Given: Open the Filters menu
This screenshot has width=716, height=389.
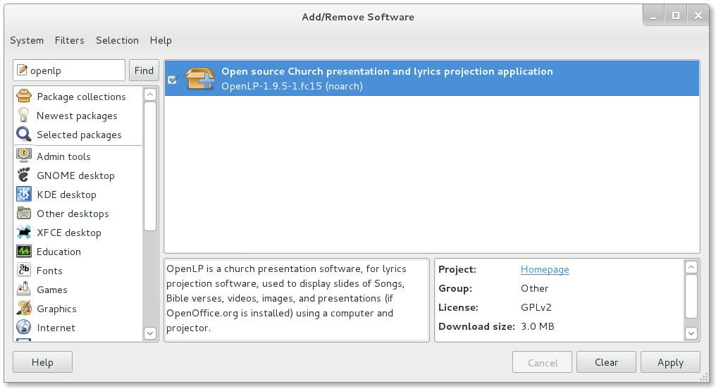Looking at the screenshot, I should click(x=69, y=40).
